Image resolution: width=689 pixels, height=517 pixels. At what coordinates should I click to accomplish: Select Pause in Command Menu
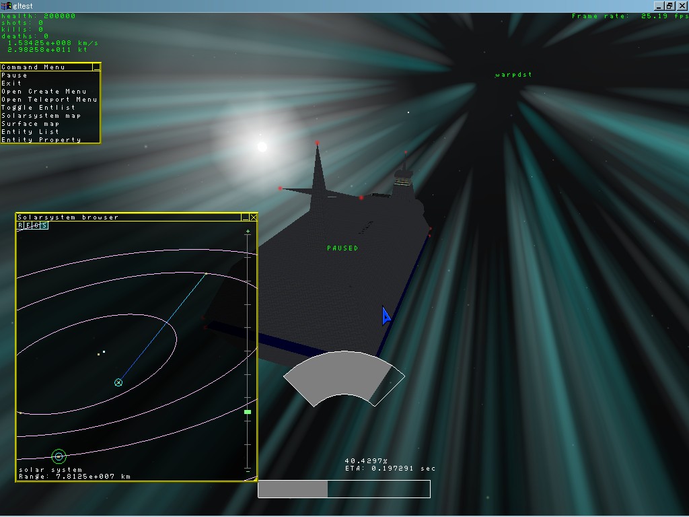point(50,75)
